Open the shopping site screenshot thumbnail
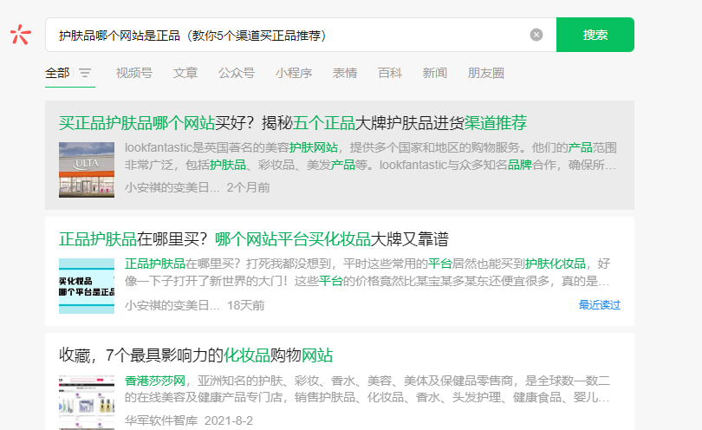 (x=87, y=402)
